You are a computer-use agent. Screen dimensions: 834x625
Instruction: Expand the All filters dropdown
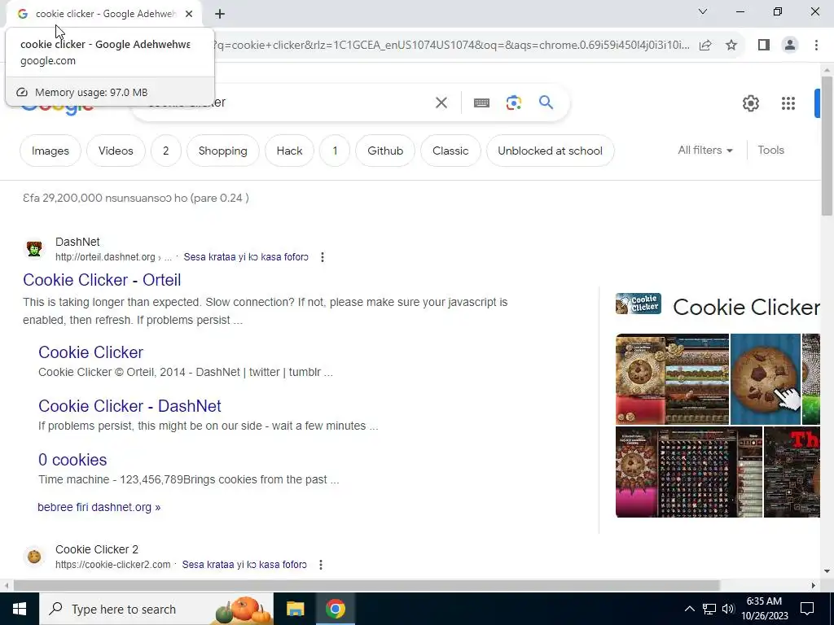[705, 151]
